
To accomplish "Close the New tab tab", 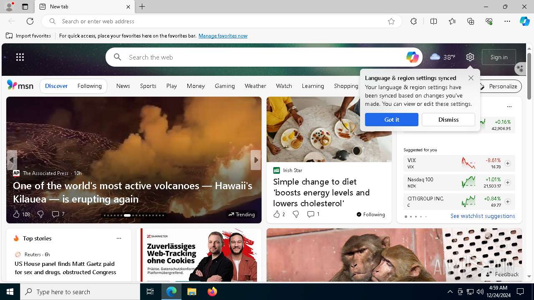I will tap(128, 7).
